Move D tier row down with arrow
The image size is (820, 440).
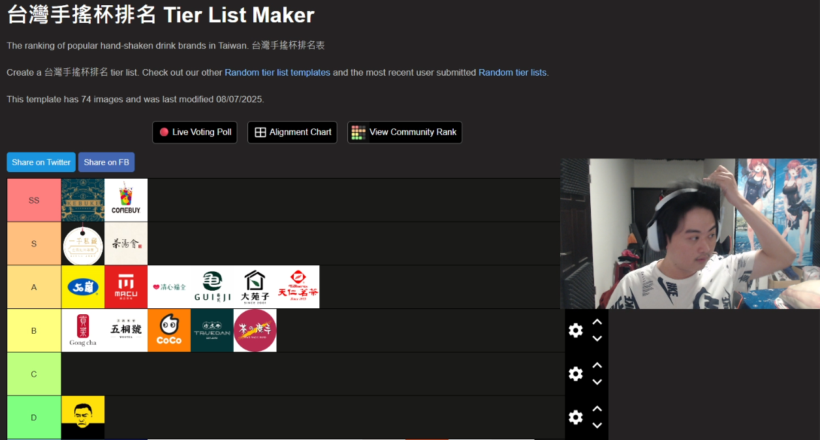click(597, 425)
